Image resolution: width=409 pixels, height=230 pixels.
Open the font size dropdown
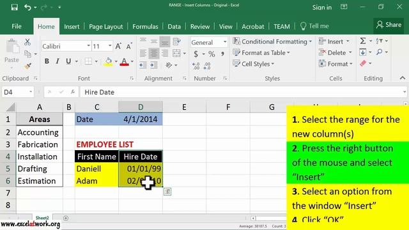click(110, 46)
